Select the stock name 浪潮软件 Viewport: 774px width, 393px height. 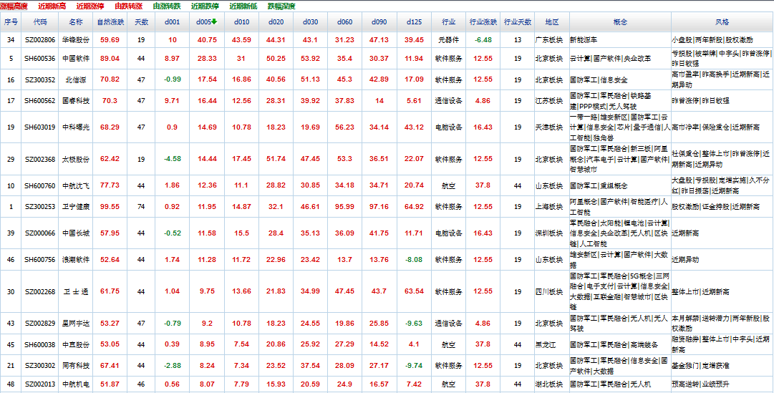pos(76,260)
